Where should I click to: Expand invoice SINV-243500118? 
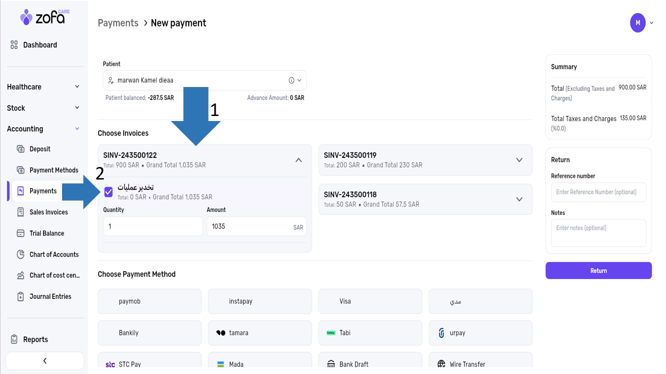pos(519,199)
